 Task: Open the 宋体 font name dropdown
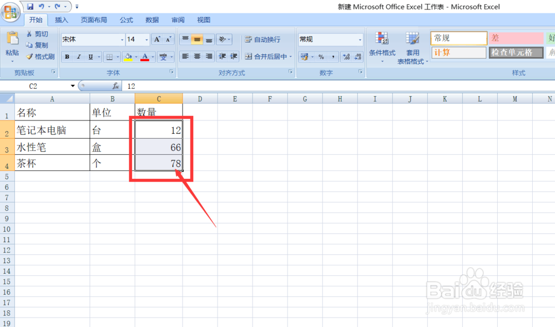click(x=122, y=39)
